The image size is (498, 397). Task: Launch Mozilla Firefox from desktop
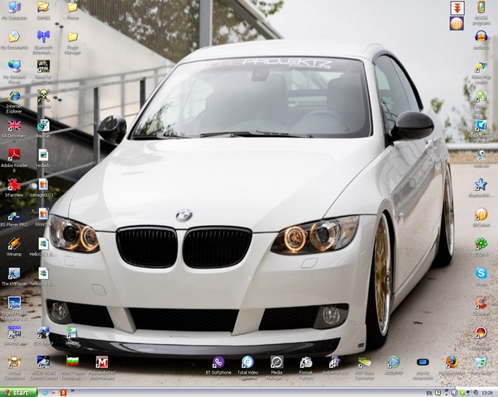tap(452, 366)
